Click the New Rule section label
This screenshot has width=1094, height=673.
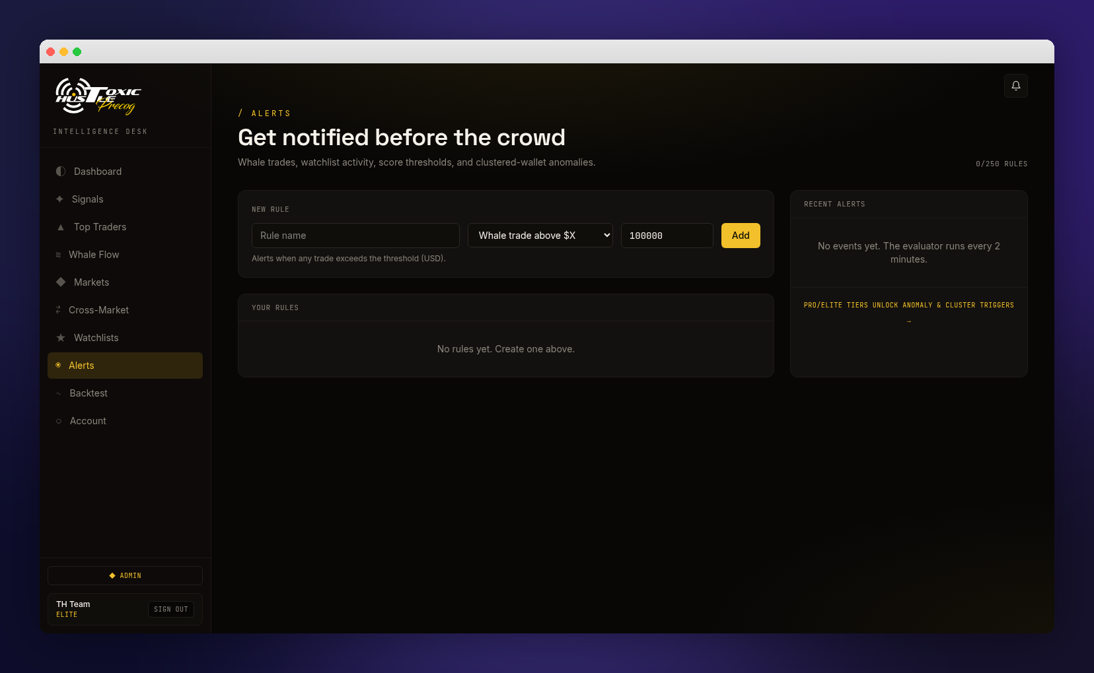pyautogui.click(x=270, y=209)
